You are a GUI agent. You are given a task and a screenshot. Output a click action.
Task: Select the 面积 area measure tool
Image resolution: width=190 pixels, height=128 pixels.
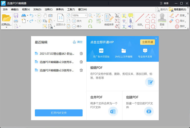[x=180, y=26]
